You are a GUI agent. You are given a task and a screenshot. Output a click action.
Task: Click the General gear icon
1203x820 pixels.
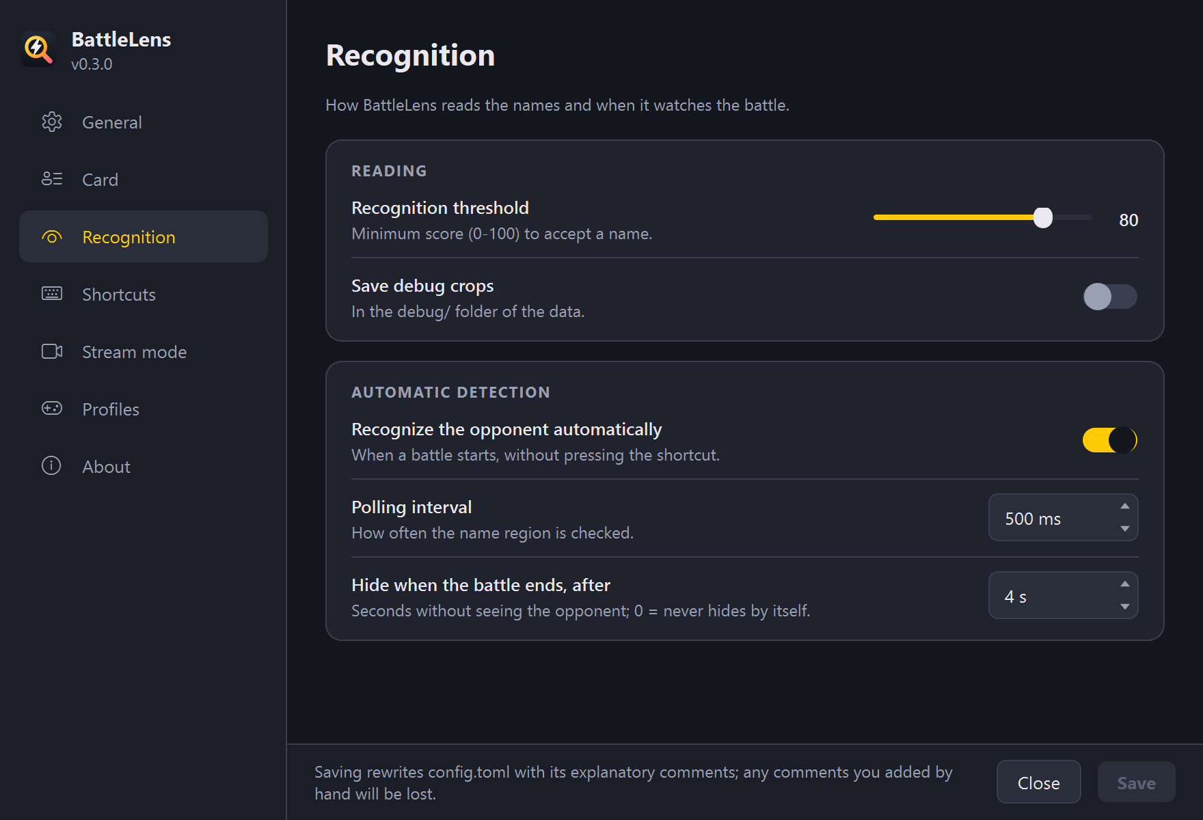pyautogui.click(x=52, y=122)
